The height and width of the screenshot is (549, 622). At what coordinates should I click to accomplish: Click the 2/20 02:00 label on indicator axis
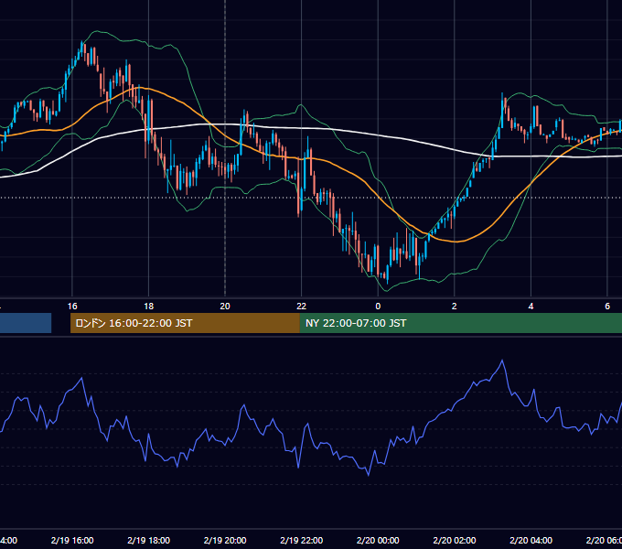[x=455, y=540]
